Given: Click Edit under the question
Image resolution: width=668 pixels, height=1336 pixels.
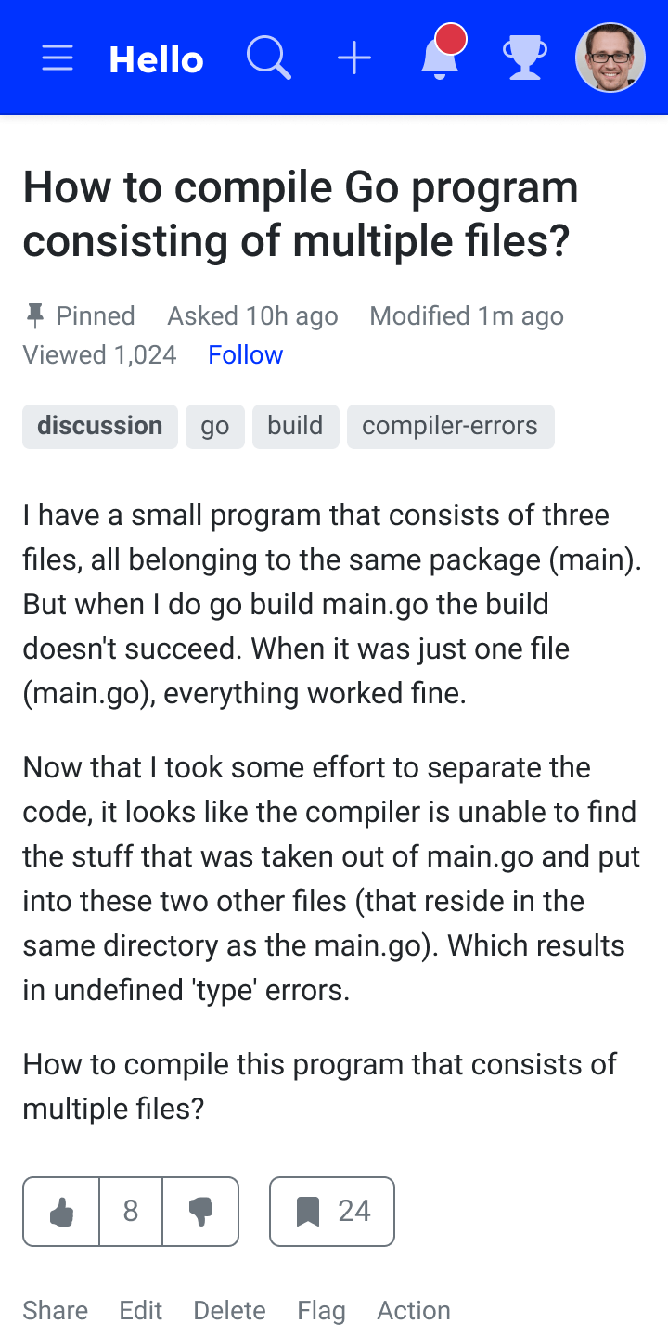Looking at the screenshot, I should [x=141, y=1310].
